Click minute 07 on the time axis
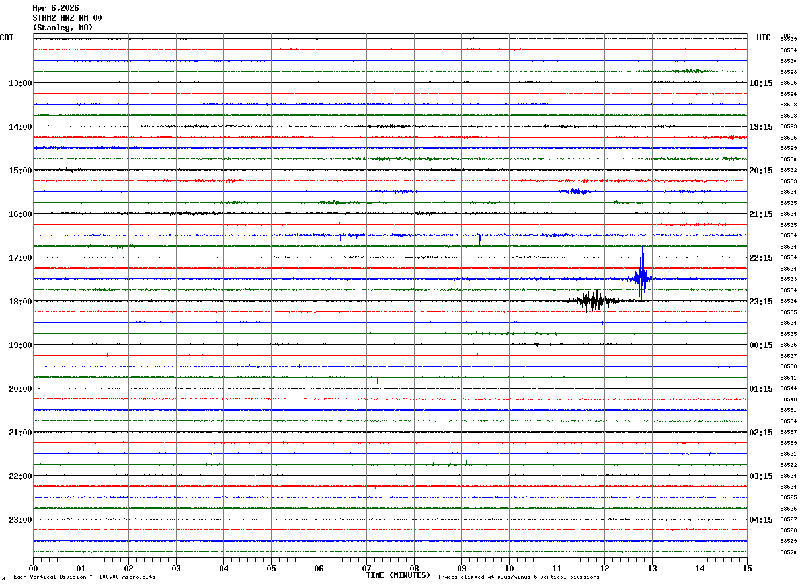Screen dimensions: 800x586 [x=366, y=568]
